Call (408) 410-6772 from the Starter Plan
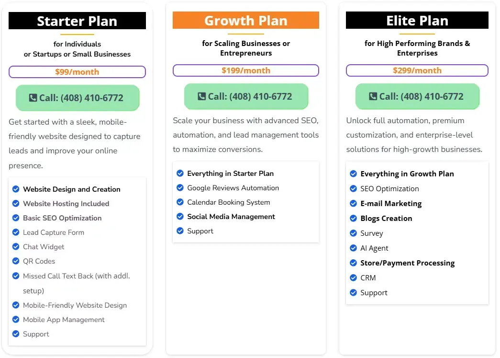The width and height of the screenshot is (500, 358). [x=78, y=98]
